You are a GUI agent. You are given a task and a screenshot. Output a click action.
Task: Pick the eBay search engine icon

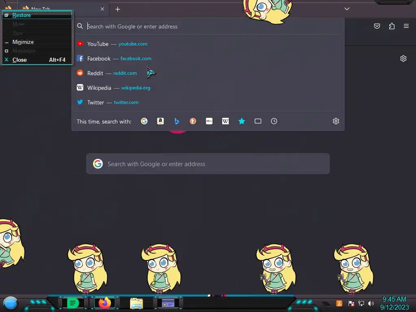click(x=209, y=121)
